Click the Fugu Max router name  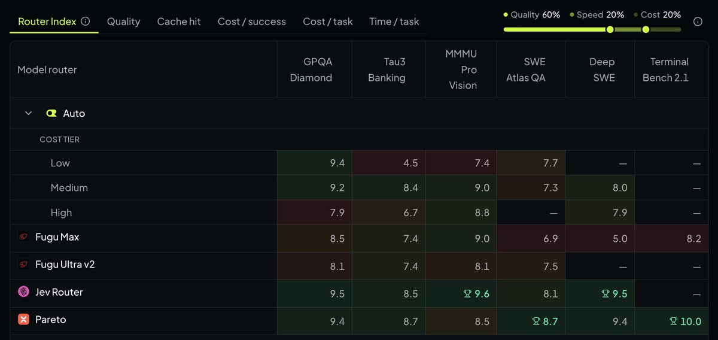tap(57, 238)
